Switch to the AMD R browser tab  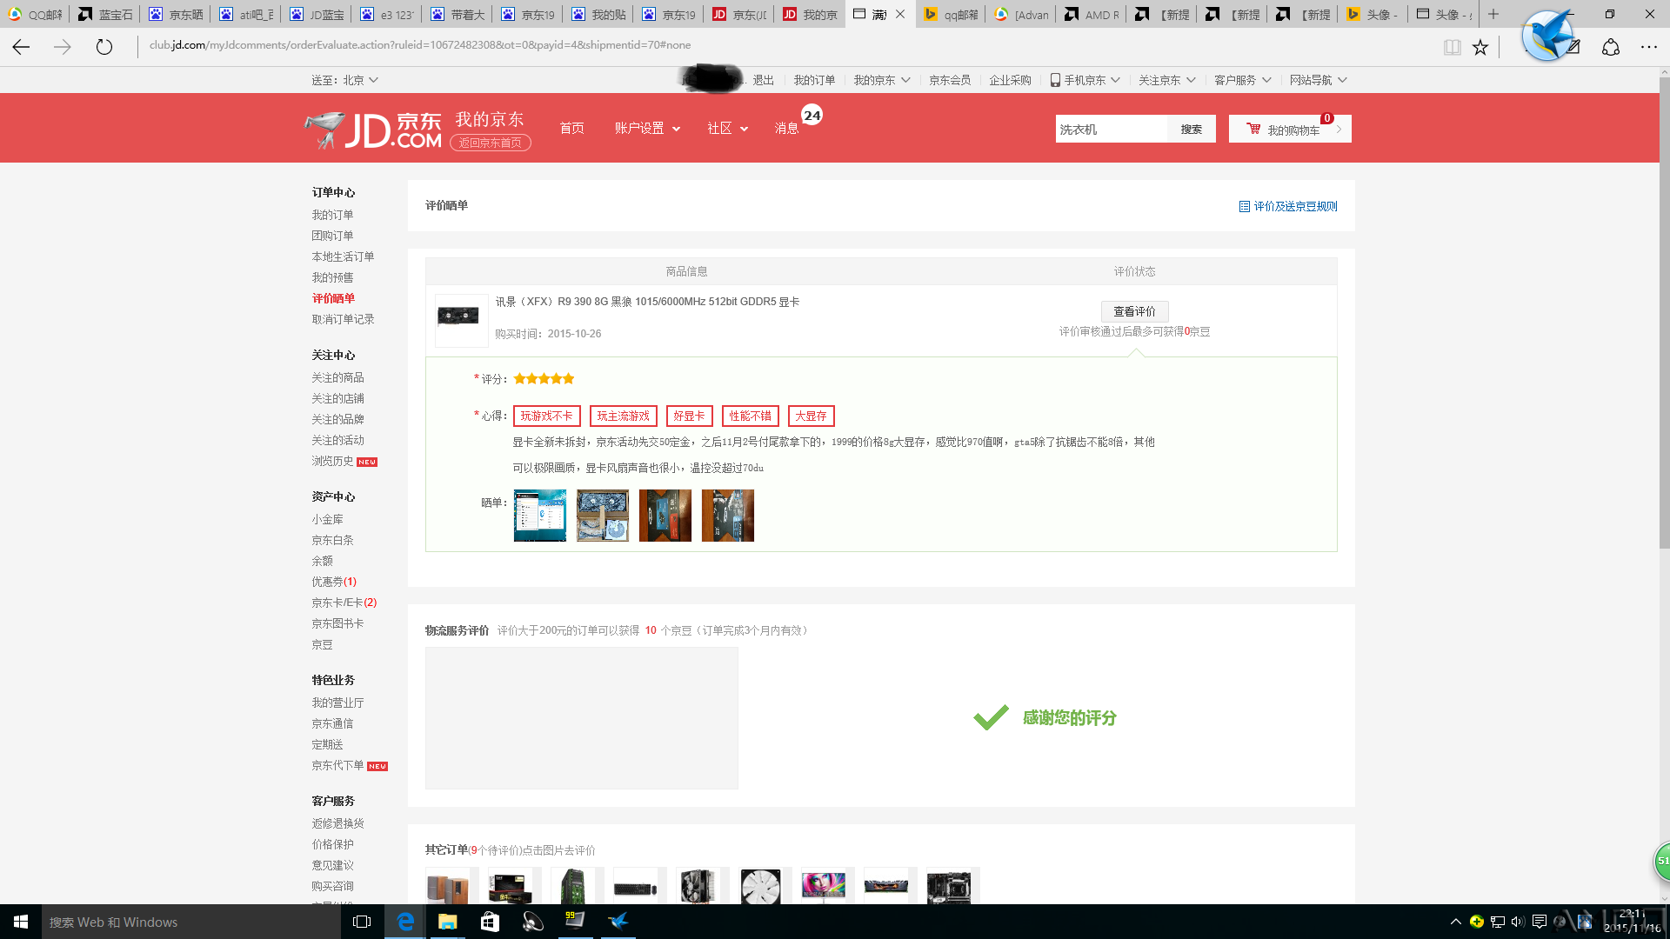point(1092,14)
